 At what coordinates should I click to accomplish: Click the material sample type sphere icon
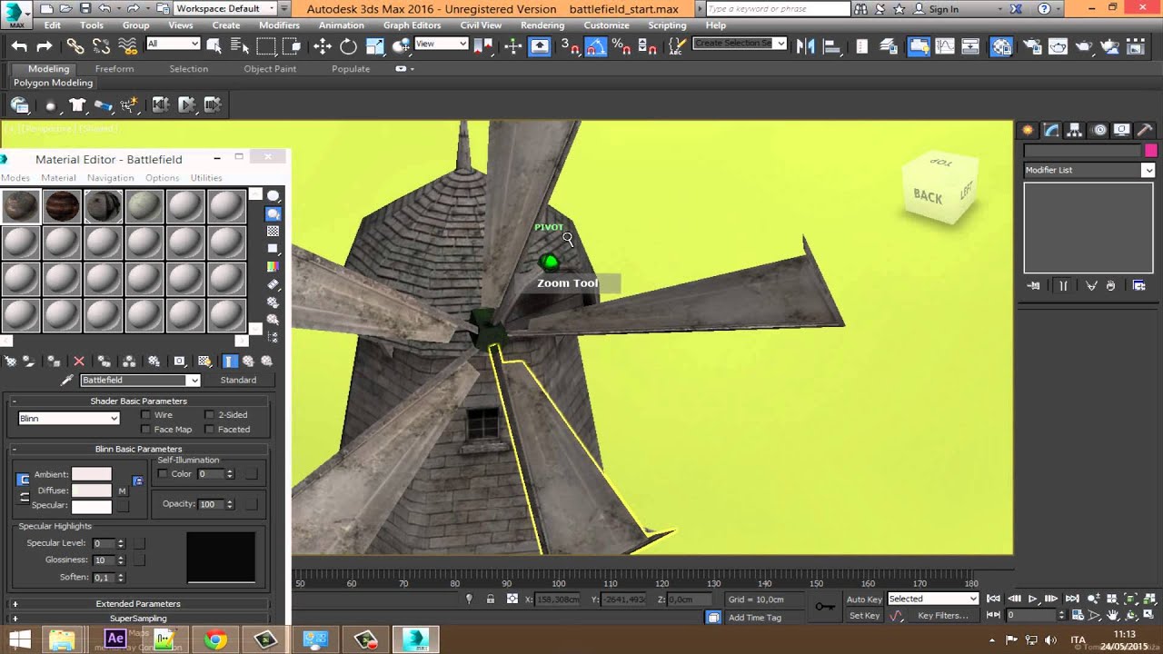[273, 196]
